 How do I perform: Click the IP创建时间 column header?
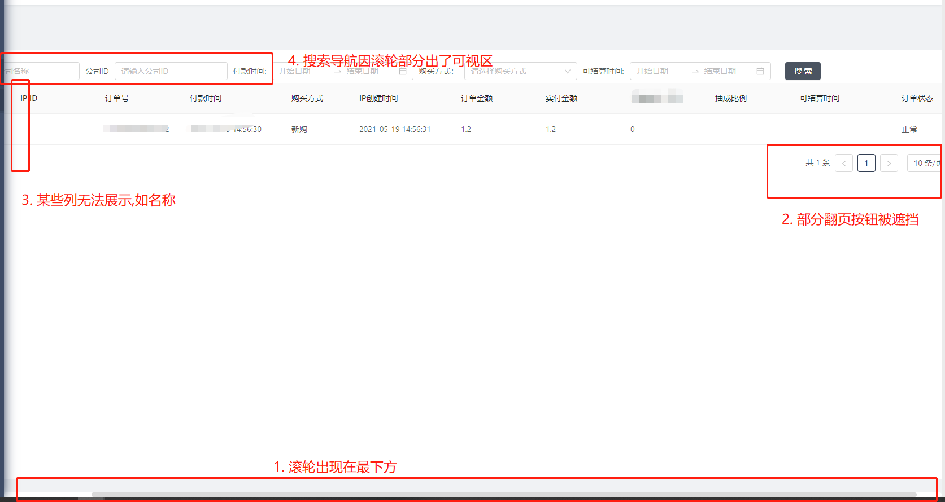[x=378, y=98]
